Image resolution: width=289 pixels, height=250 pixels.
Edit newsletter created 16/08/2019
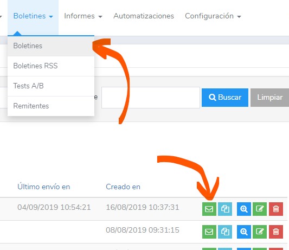point(260,209)
